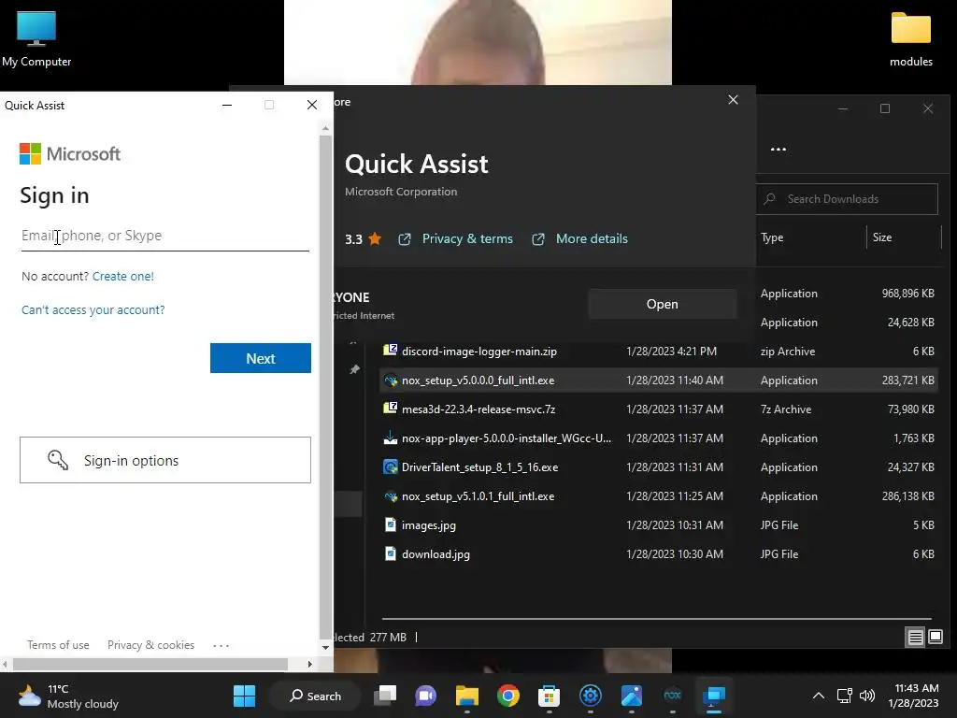The width and height of the screenshot is (957, 718).
Task: Open Task View from taskbar
Action: tap(384, 696)
